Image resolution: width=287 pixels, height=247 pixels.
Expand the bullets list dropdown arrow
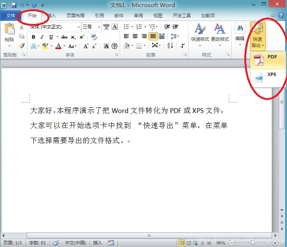[132, 27]
